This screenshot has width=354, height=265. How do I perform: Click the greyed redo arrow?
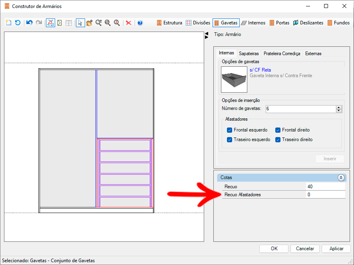[x=39, y=23]
